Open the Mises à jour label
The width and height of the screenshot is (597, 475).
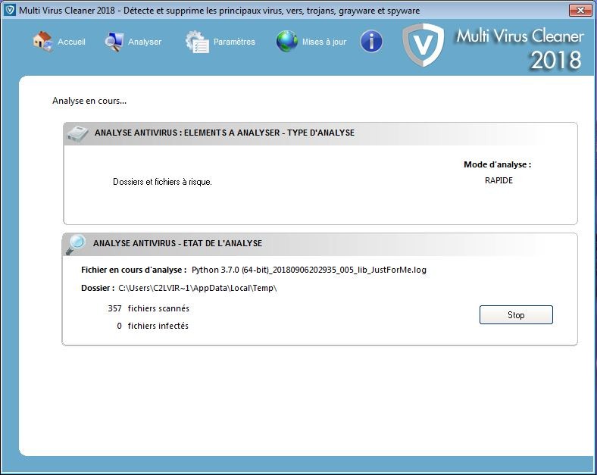click(324, 42)
